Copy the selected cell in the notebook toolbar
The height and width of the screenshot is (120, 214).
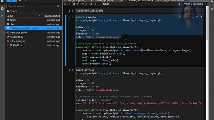pos(78,4)
